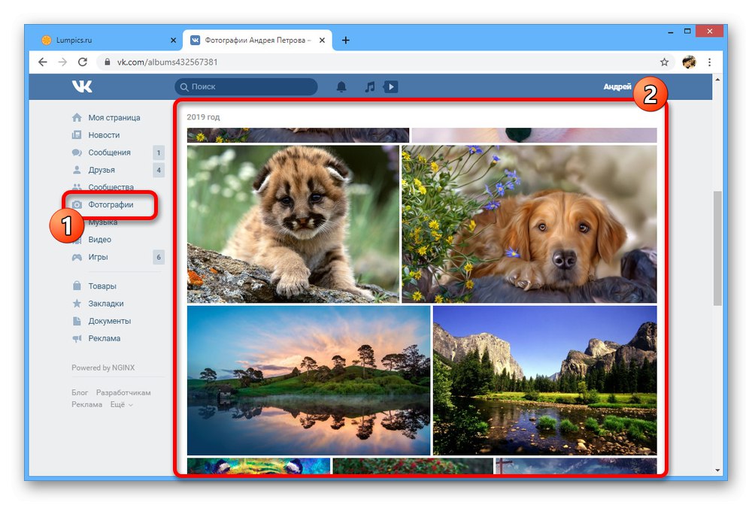The height and width of the screenshot is (505, 752).
Task: Open the golden retriever photo
Action: click(529, 224)
